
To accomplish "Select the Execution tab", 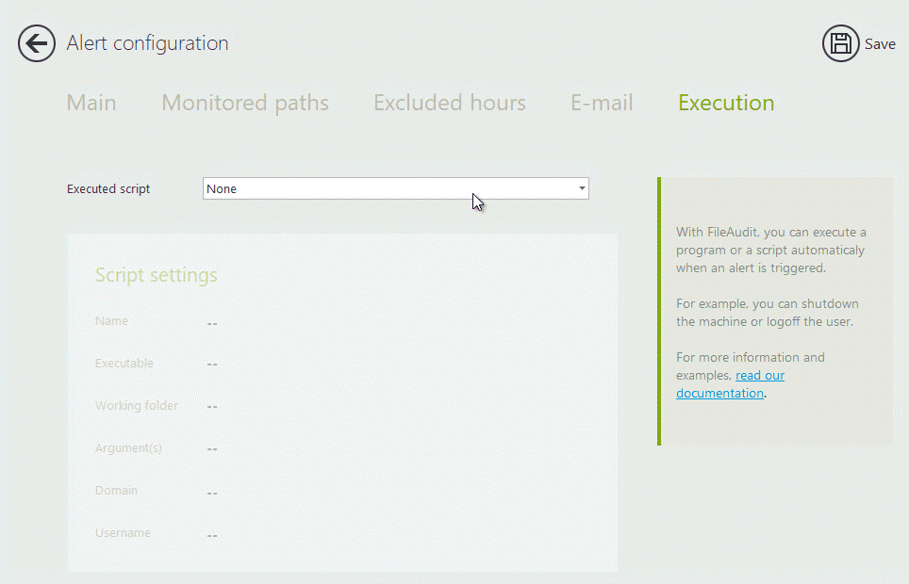I will [726, 103].
